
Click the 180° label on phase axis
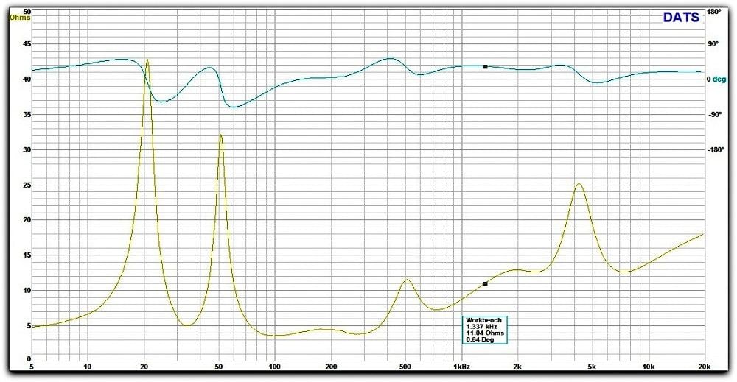tap(714, 12)
